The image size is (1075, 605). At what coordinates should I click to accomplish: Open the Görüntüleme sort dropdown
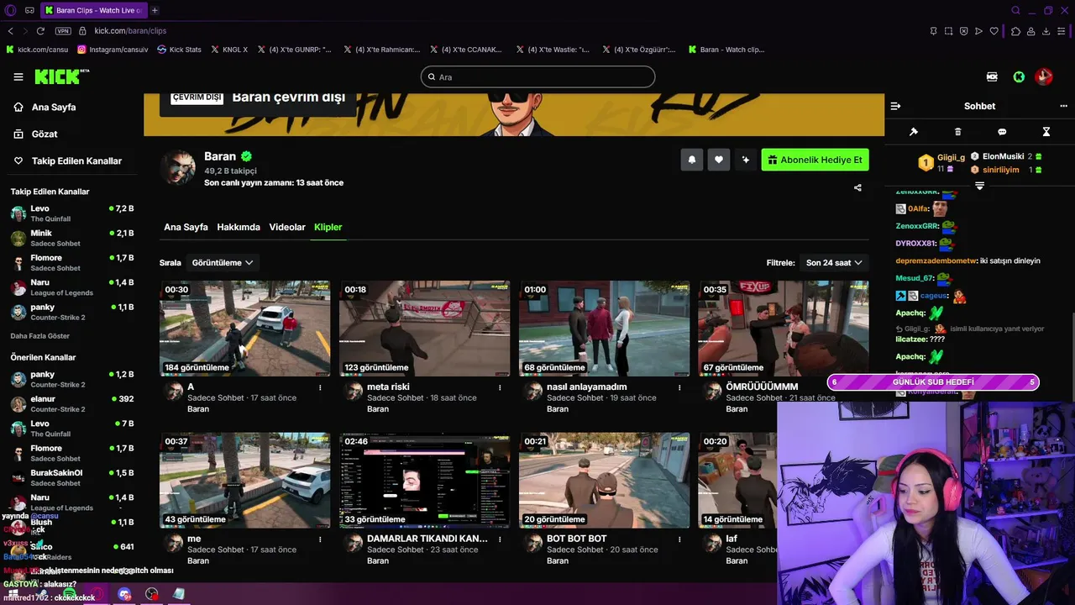(x=223, y=263)
